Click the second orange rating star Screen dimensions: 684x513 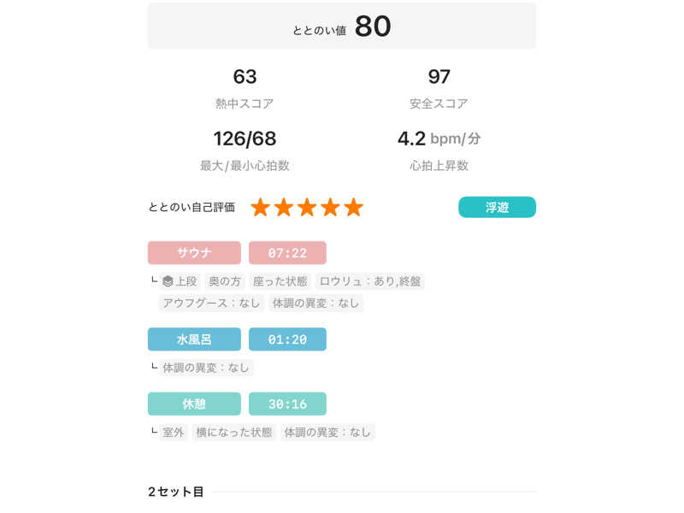pos(284,208)
